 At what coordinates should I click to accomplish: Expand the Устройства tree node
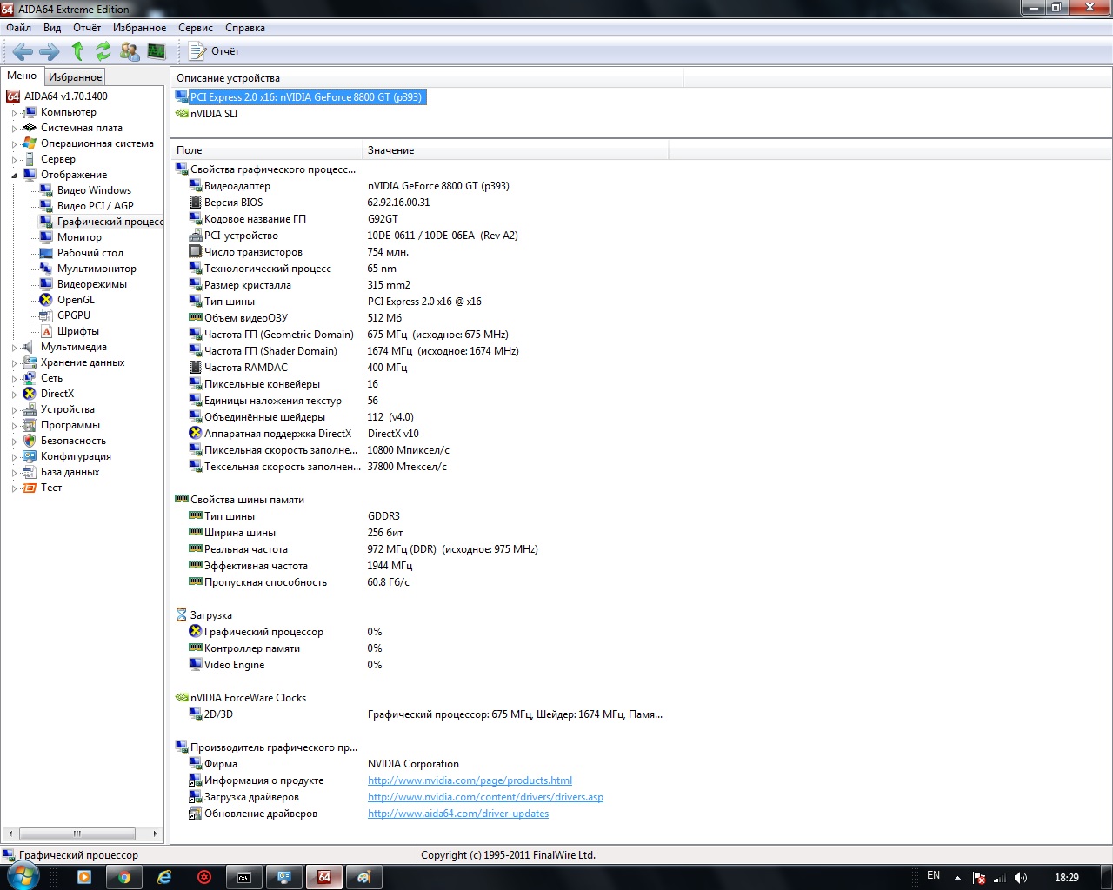[x=14, y=410]
